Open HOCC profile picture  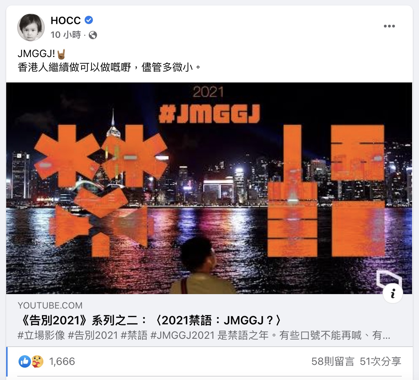coord(31,27)
